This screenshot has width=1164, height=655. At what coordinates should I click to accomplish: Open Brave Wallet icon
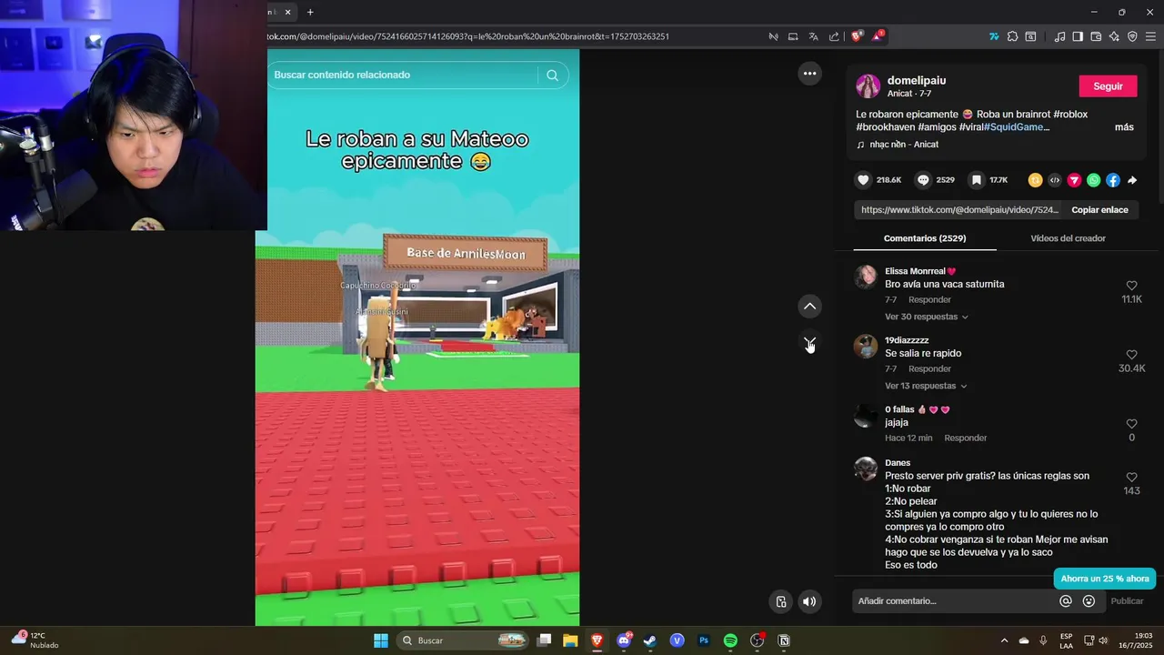click(1096, 36)
